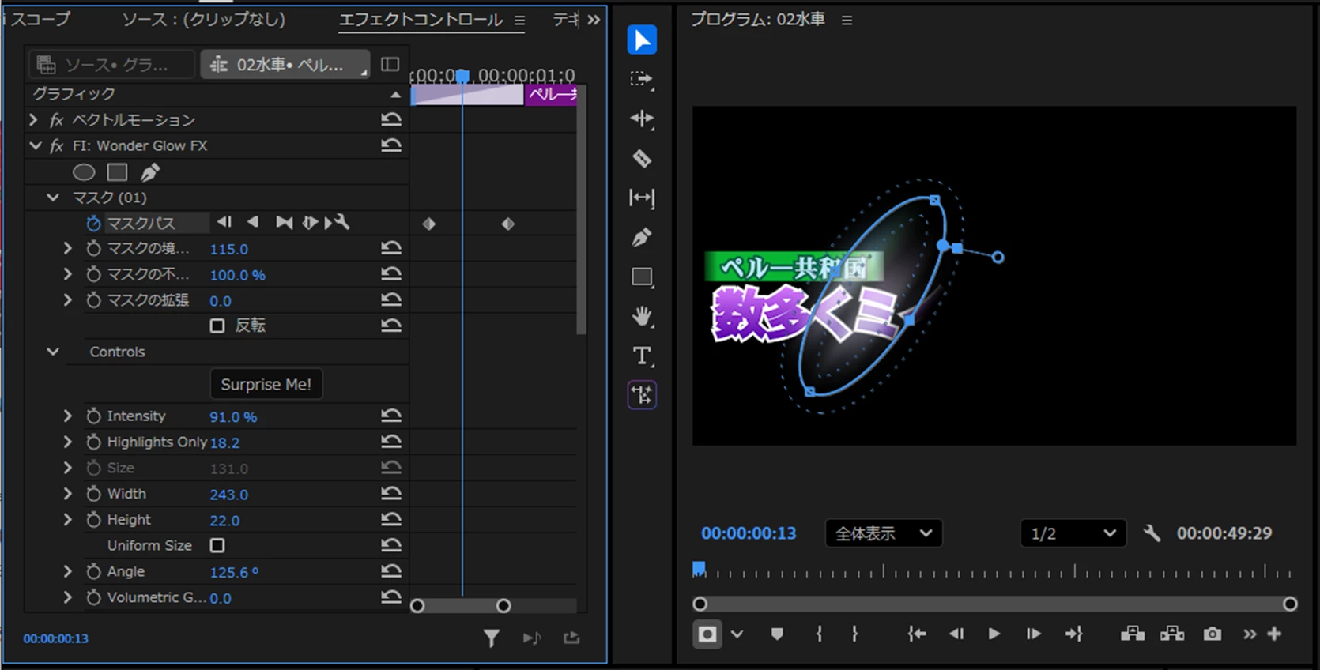Open program monitor wrench settings
This screenshot has width=1320, height=670.
pos(1152,533)
